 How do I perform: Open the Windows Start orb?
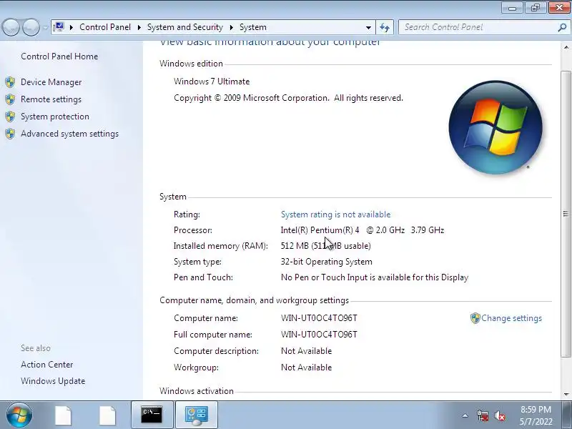(x=19, y=415)
